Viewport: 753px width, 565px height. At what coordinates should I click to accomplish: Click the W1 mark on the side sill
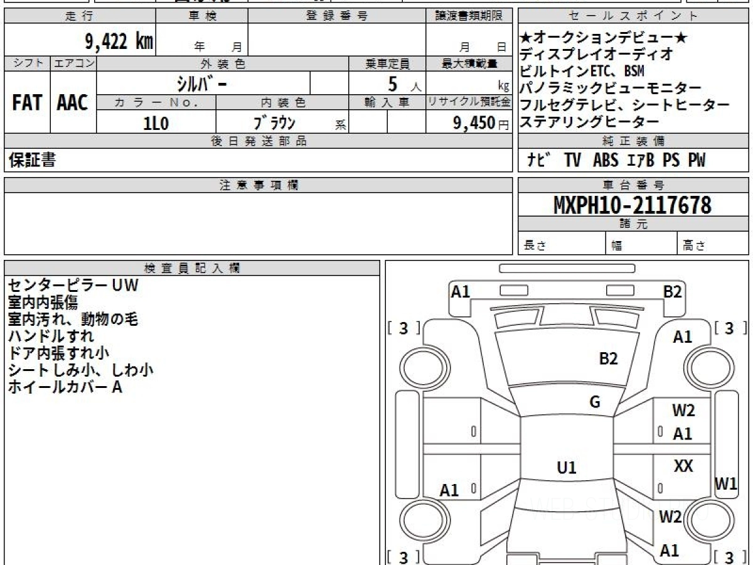click(x=727, y=484)
